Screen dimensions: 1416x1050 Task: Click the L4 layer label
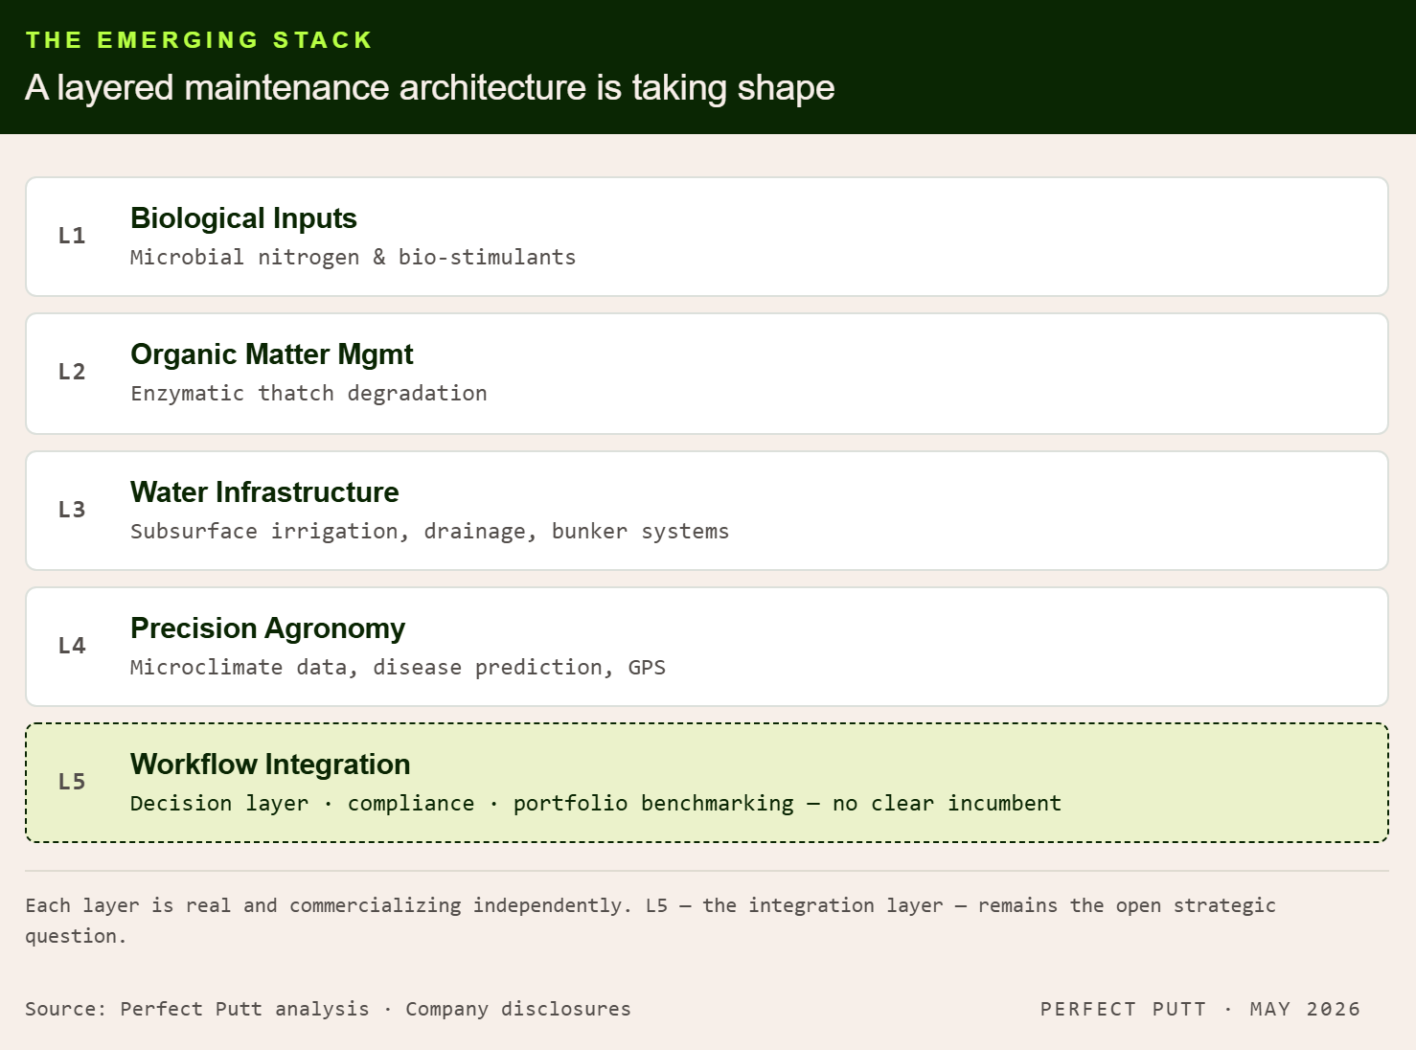72,646
